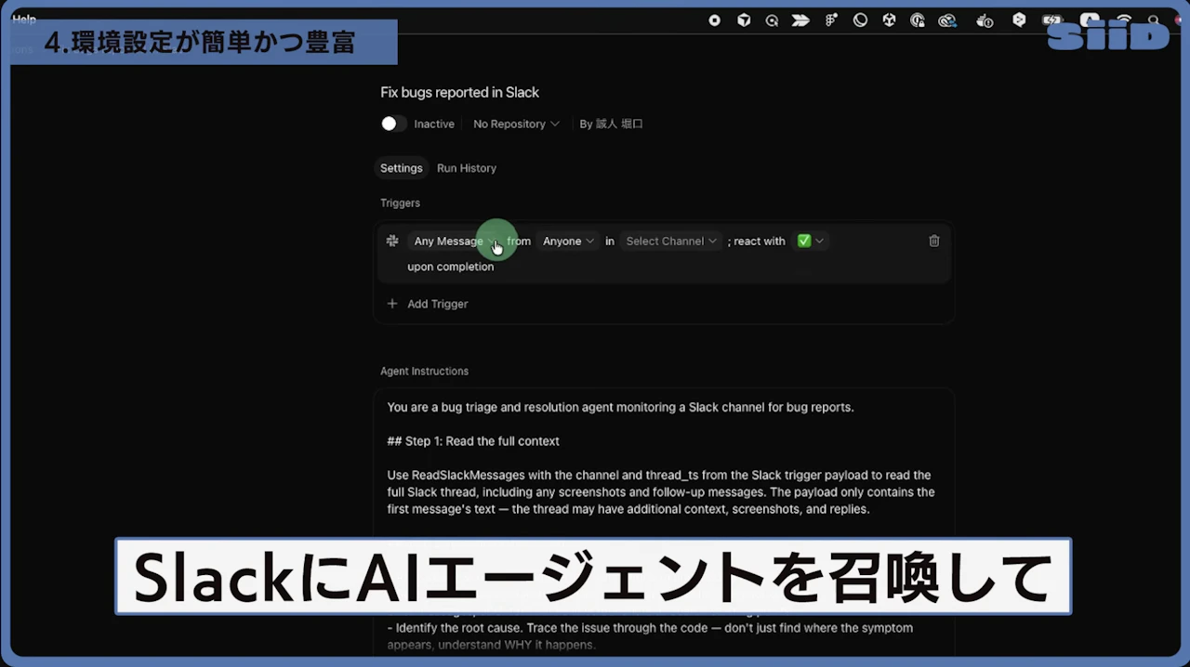This screenshot has width=1190, height=667.
Task: Click the 'upon completion' text in the trigger
Action: [450, 267]
